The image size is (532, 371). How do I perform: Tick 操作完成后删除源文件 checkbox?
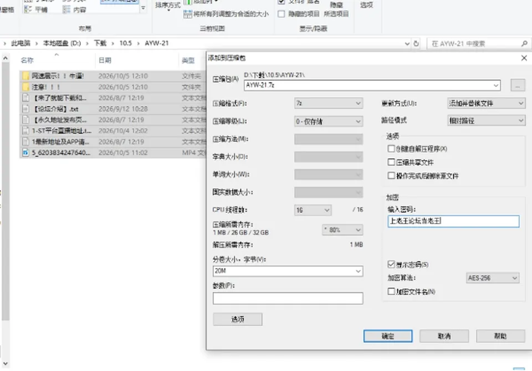coord(391,176)
